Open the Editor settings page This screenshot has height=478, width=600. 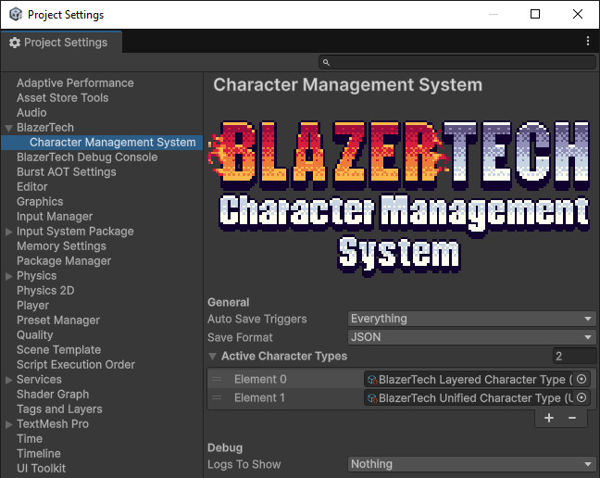(31, 187)
